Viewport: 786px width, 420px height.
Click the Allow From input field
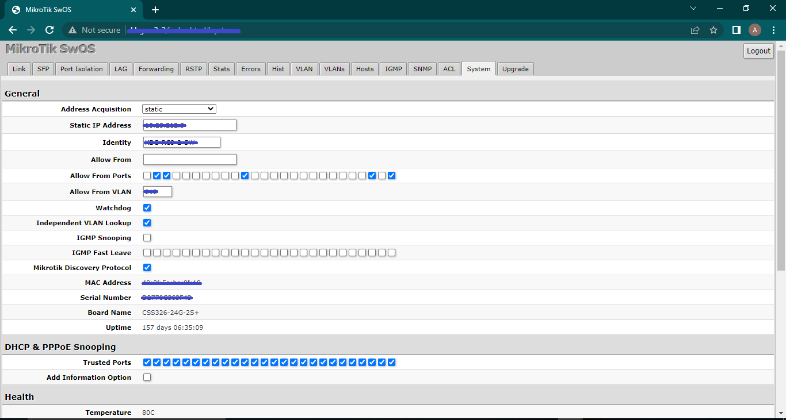pyautogui.click(x=190, y=160)
